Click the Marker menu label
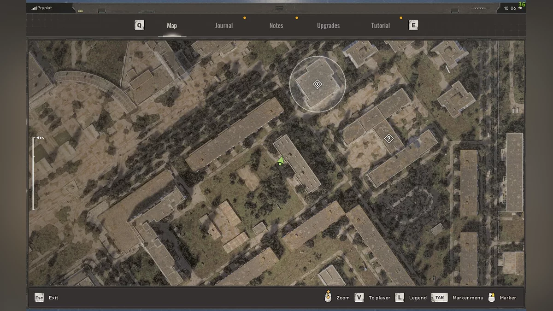This screenshot has width=553, height=311. 468,298
